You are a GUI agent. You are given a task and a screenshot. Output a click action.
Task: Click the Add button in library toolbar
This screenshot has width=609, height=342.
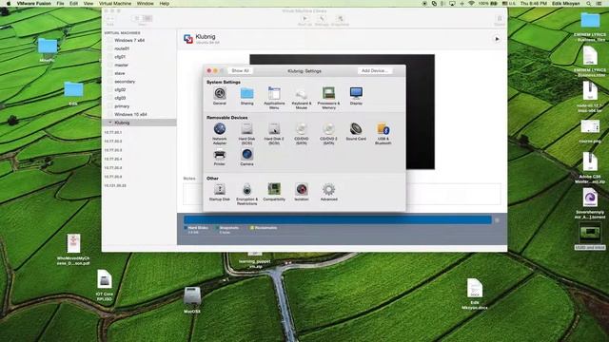110,21
